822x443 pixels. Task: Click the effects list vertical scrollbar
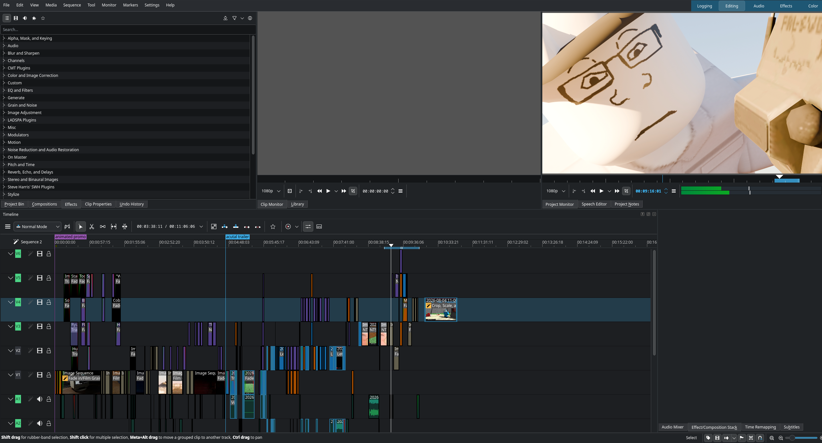point(253,95)
